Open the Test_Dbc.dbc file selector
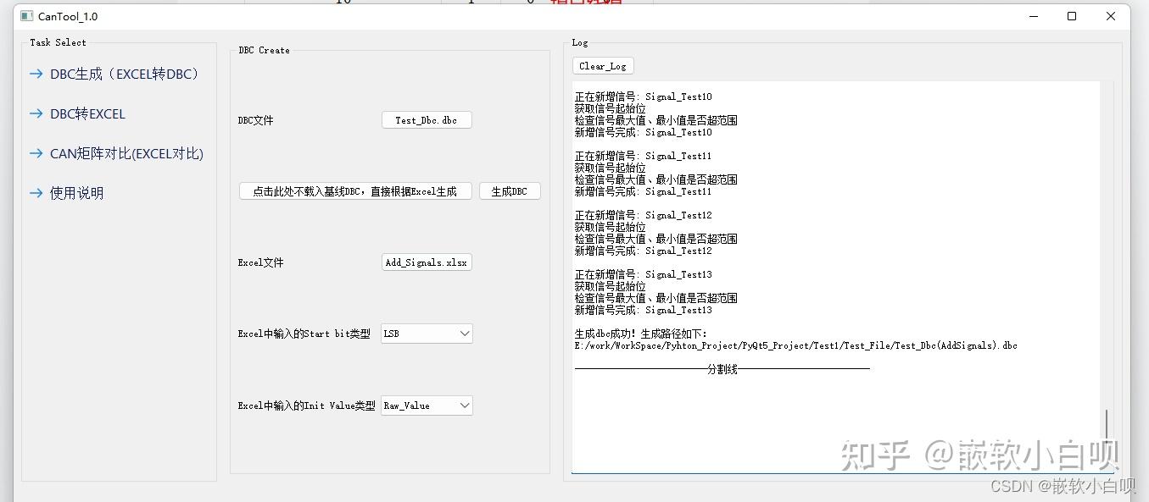1149x502 pixels. click(427, 119)
